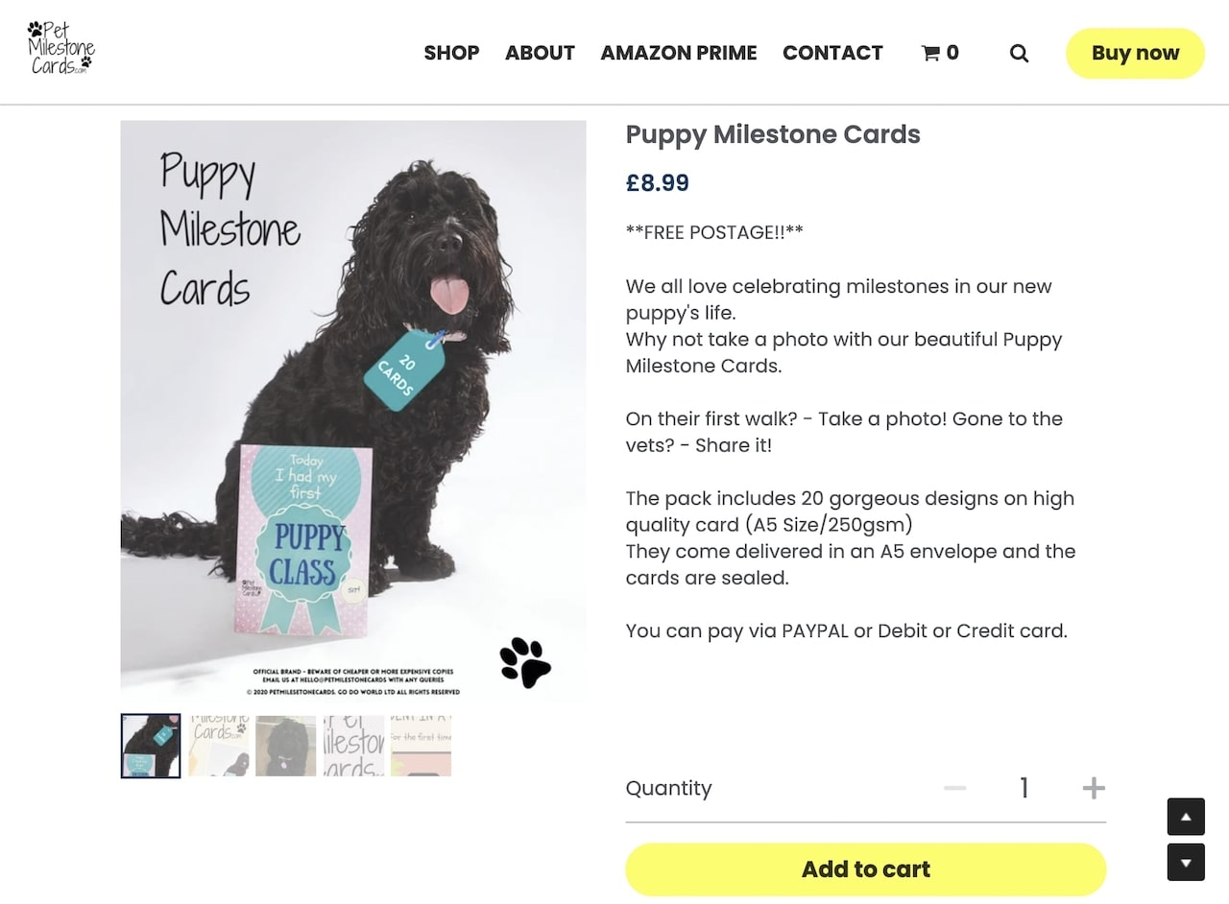Decrease quantity using the minus icon
The width and height of the screenshot is (1229, 904).
(x=955, y=787)
